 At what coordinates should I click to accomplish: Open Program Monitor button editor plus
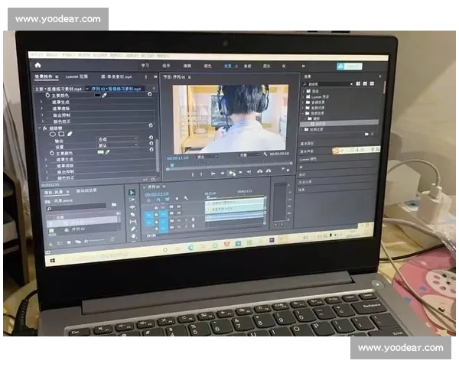pos(288,170)
